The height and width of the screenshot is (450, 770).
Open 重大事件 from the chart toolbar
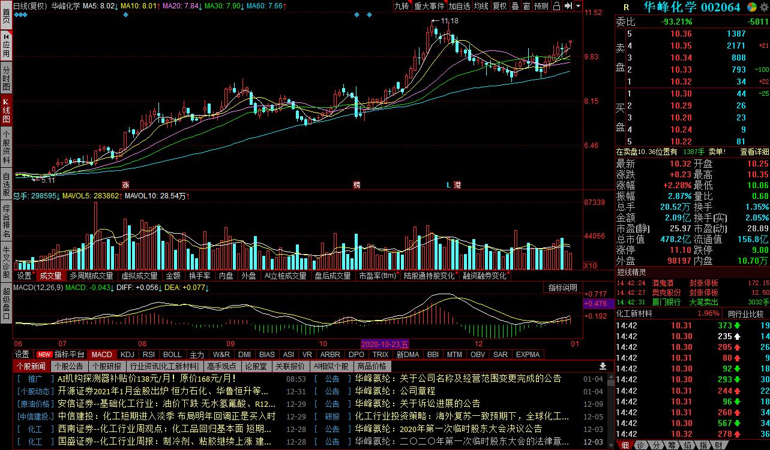[429, 6]
